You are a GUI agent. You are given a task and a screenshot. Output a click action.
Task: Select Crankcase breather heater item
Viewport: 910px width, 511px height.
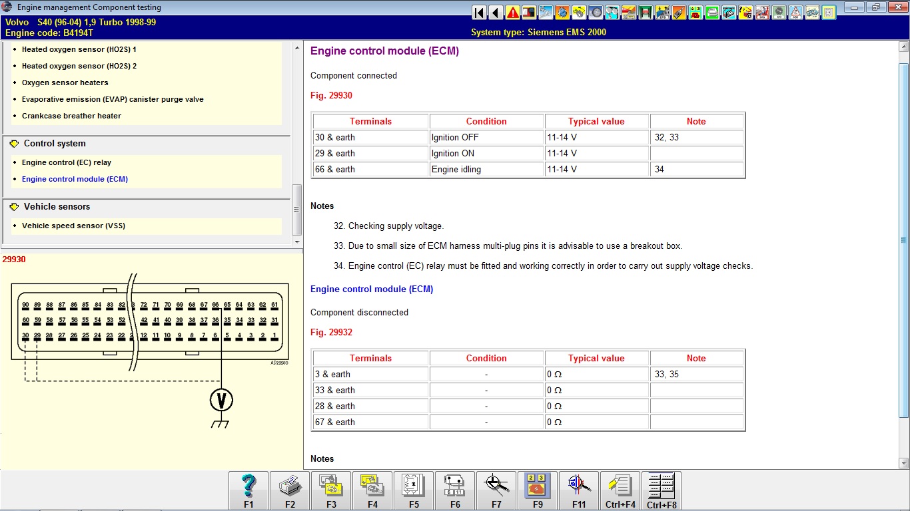point(71,116)
